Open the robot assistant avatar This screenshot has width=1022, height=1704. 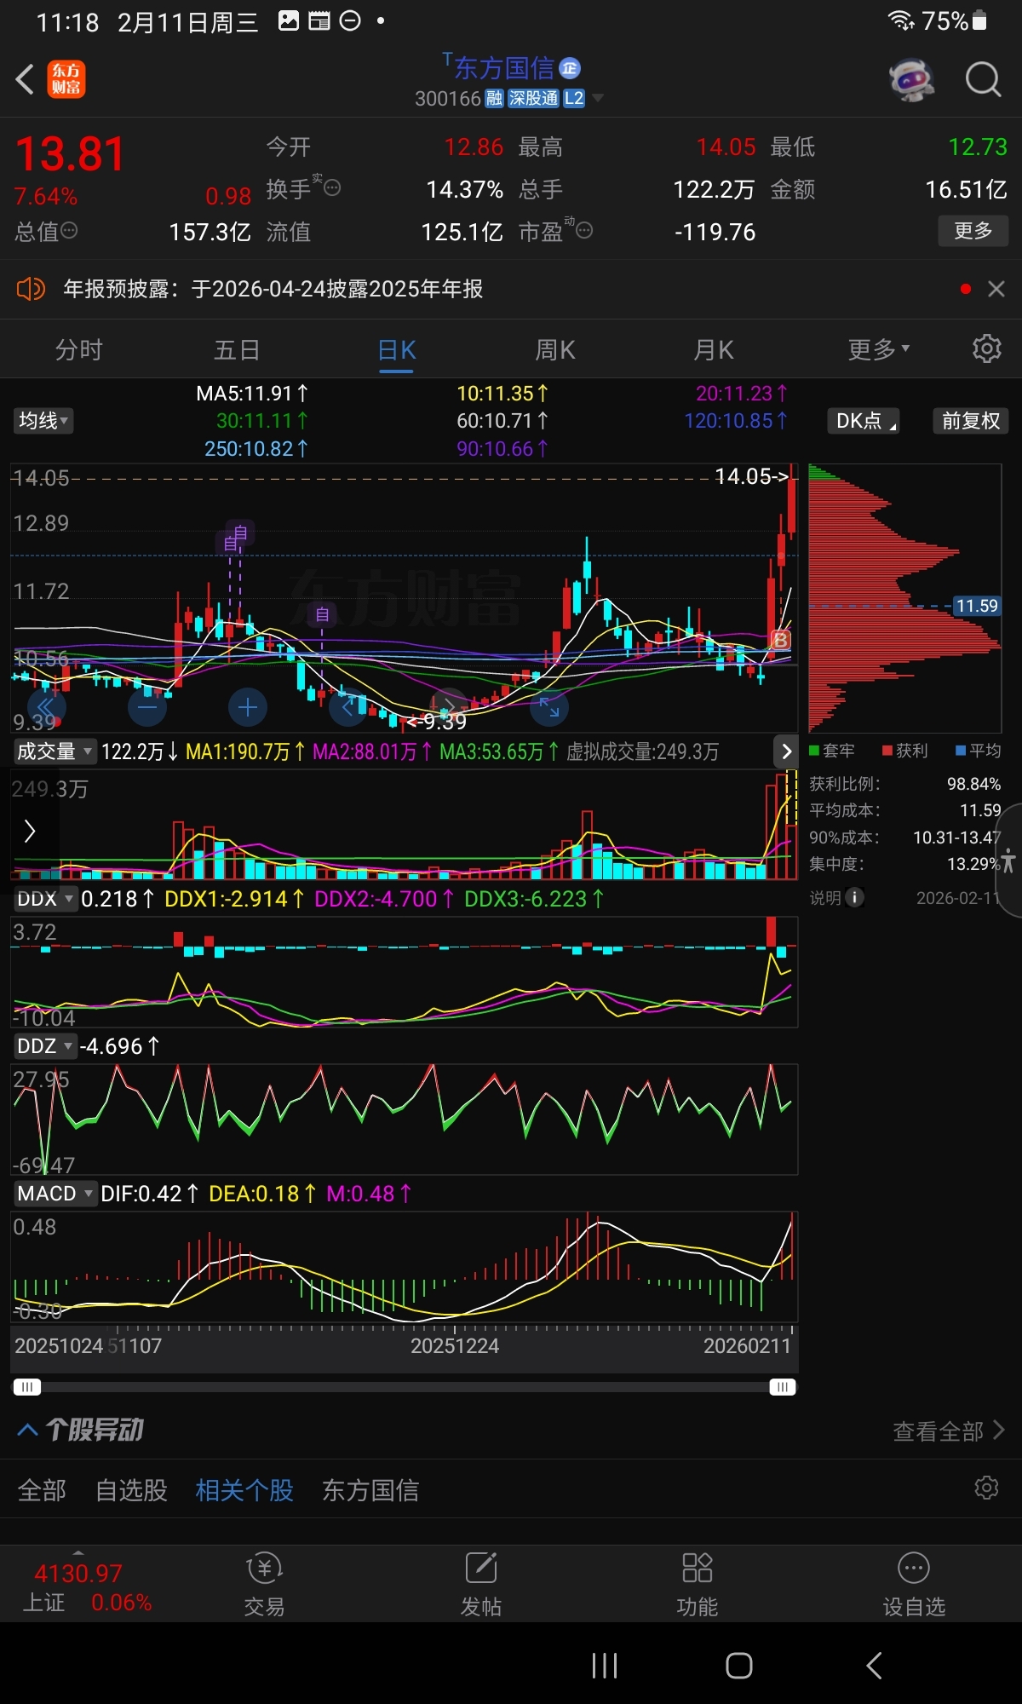pos(911,80)
